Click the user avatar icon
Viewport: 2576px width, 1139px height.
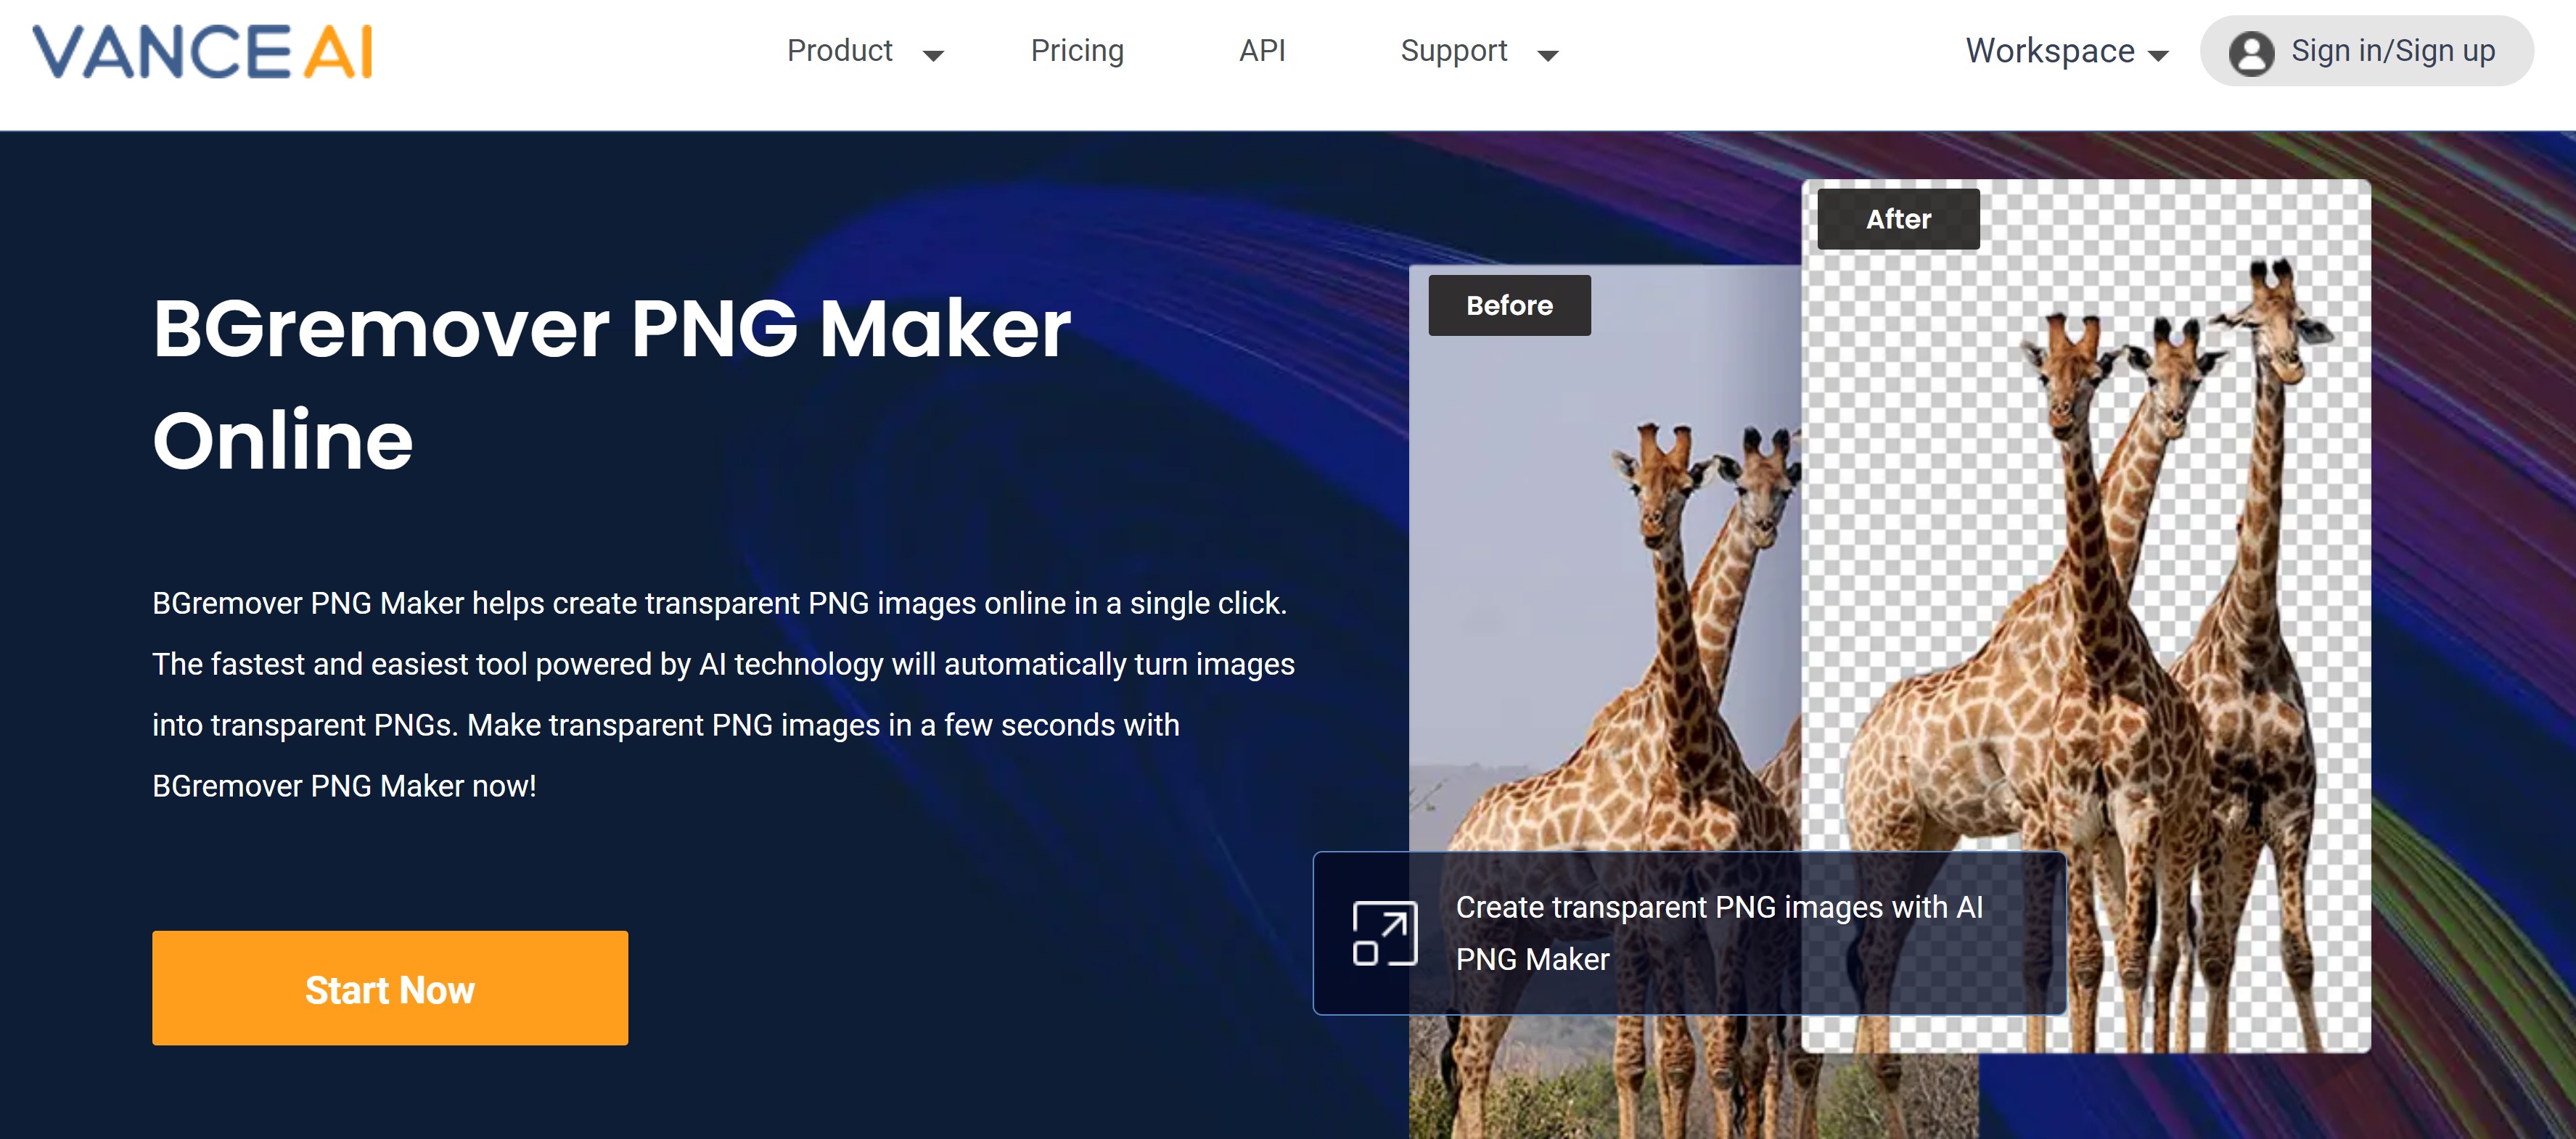tap(2251, 53)
